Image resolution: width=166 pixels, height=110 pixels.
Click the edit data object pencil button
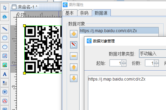click(74, 45)
